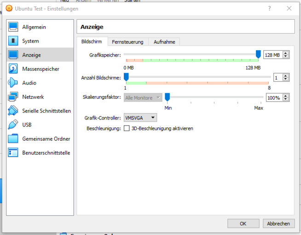
Task: Select the Audio speaker icon
Action: (x=13, y=83)
